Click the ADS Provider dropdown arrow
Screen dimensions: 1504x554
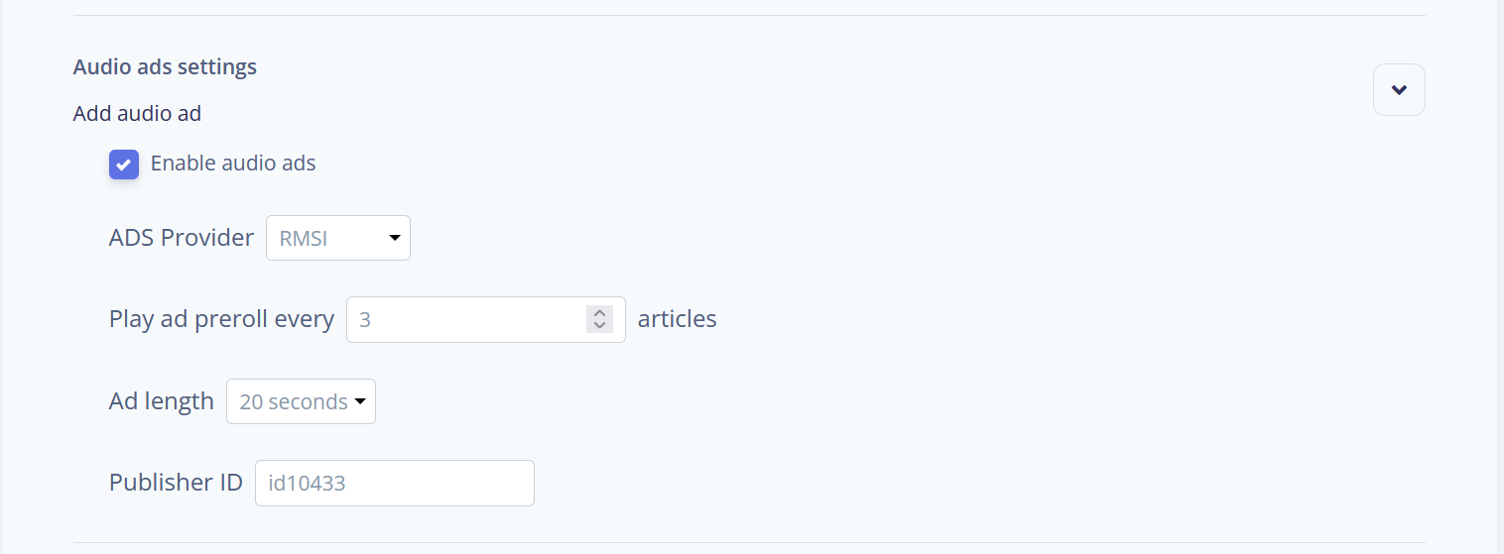[x=395, y=238]
